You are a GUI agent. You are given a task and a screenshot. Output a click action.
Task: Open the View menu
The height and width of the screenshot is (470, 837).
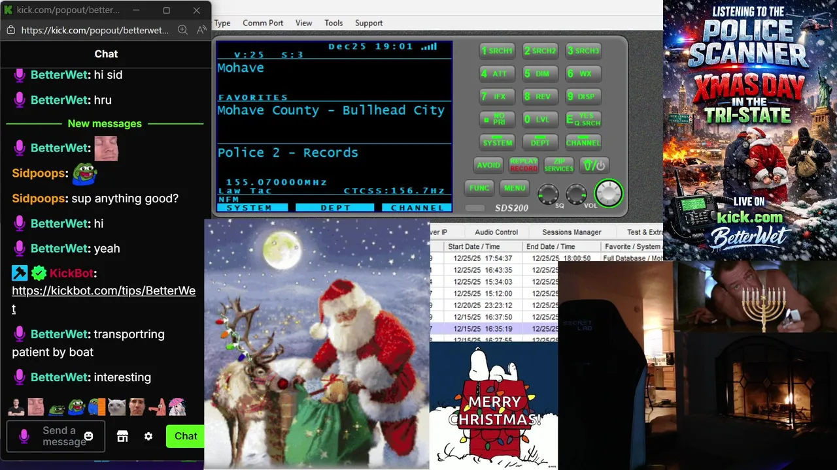[303, 23]
